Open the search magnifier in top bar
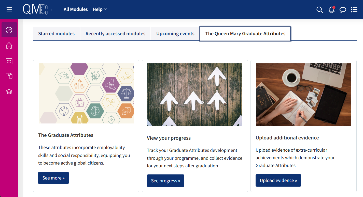This screenshot has height=197, width=363. (x=319, y=10)
